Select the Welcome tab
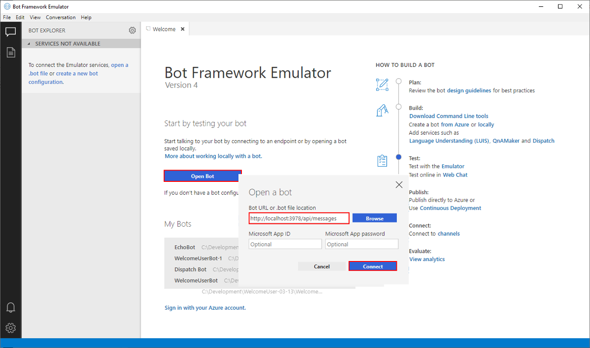 (x=165, y=29)
